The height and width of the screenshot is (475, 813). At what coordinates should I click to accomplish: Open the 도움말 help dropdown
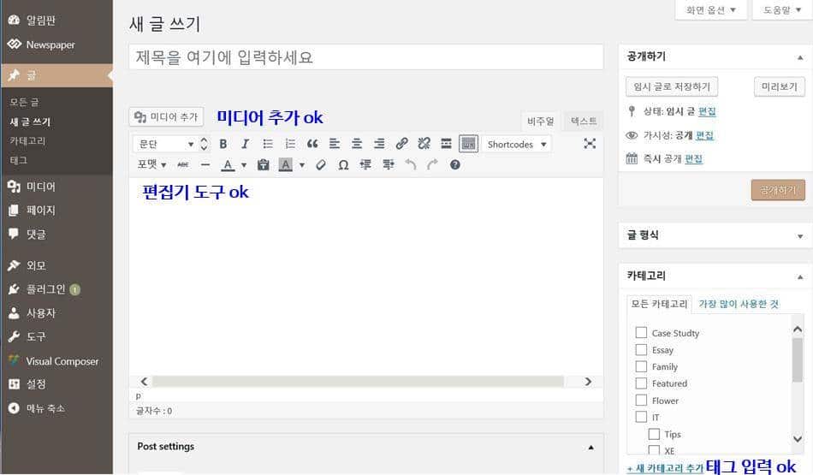781,10
